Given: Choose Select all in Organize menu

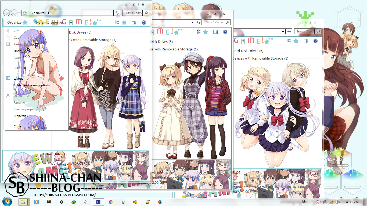Looking at the screenshot, I should coord(20,68).
